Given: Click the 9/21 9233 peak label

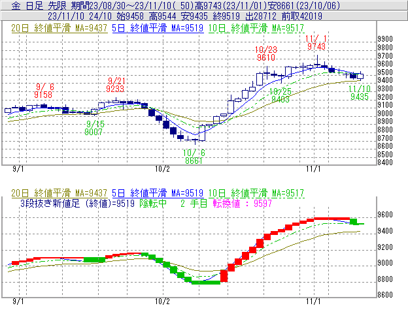Looking at the screenshot, I should click(116, 85).
